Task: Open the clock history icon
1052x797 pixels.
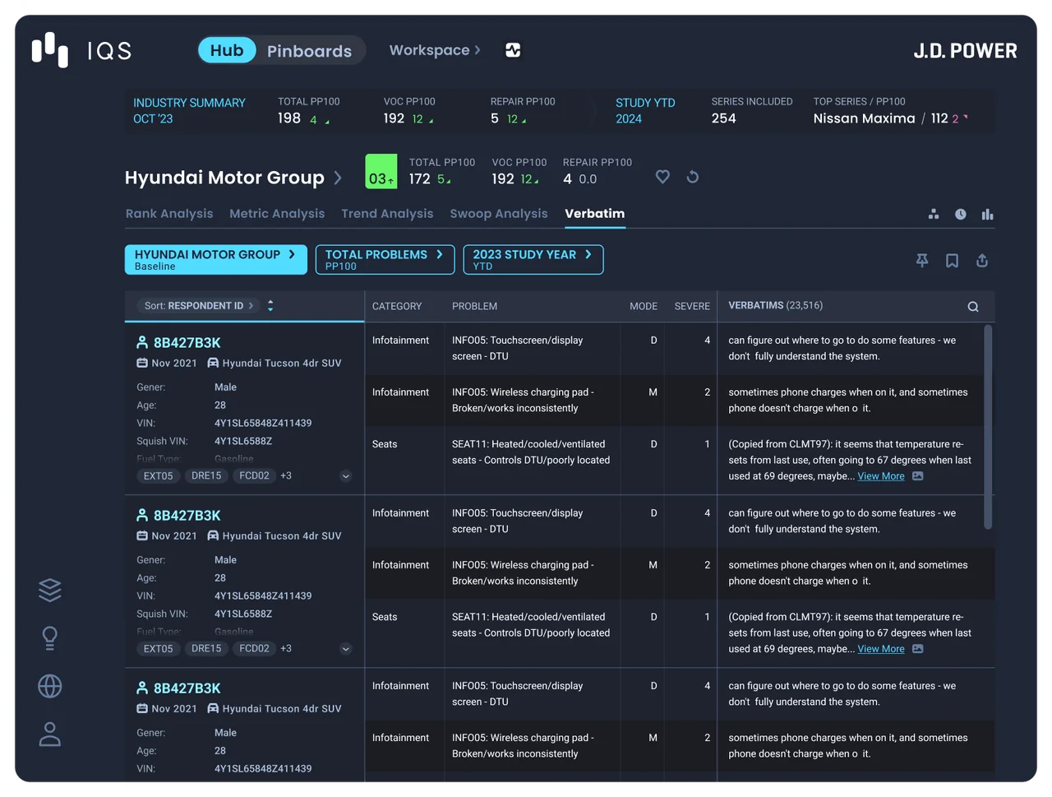Action: (x=961, y=214)
